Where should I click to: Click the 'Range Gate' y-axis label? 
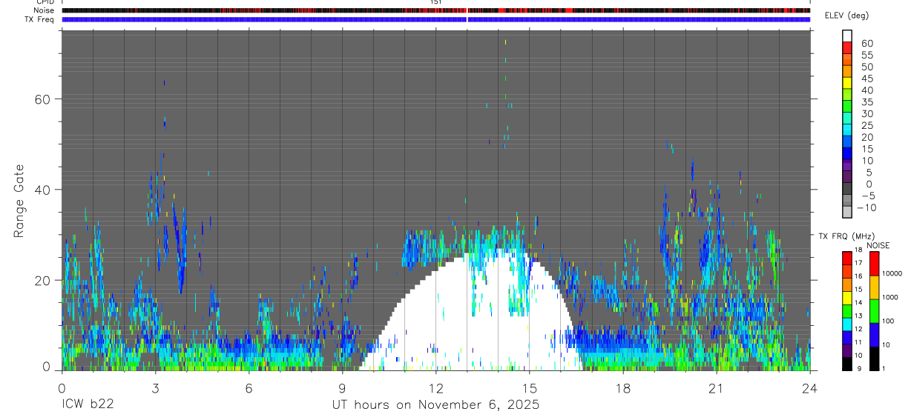point(20,201)
